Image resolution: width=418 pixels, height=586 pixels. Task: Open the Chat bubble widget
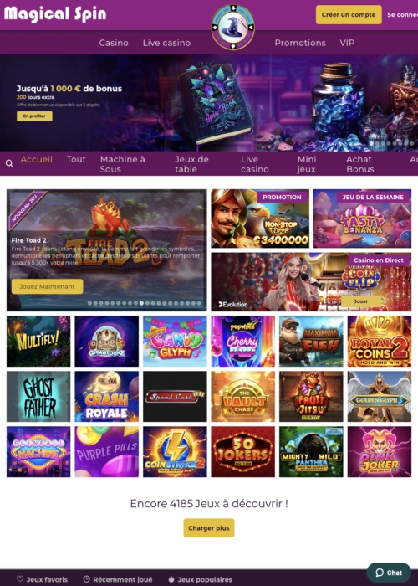[389, 573]
